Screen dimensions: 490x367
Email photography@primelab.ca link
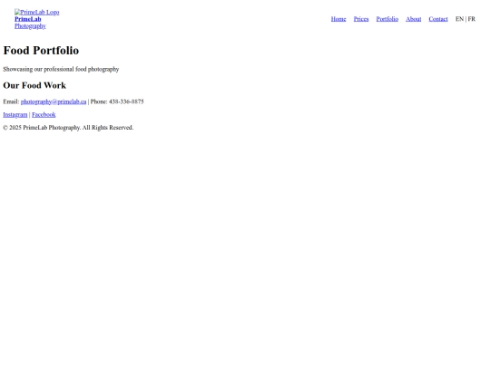(x=54, y=101)
